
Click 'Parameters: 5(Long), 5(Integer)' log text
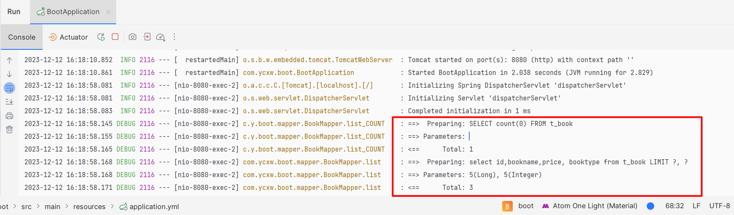483,175
